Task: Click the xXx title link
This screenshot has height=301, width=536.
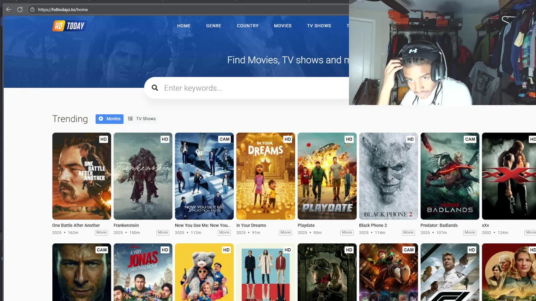Action: (x=485, y=225)
